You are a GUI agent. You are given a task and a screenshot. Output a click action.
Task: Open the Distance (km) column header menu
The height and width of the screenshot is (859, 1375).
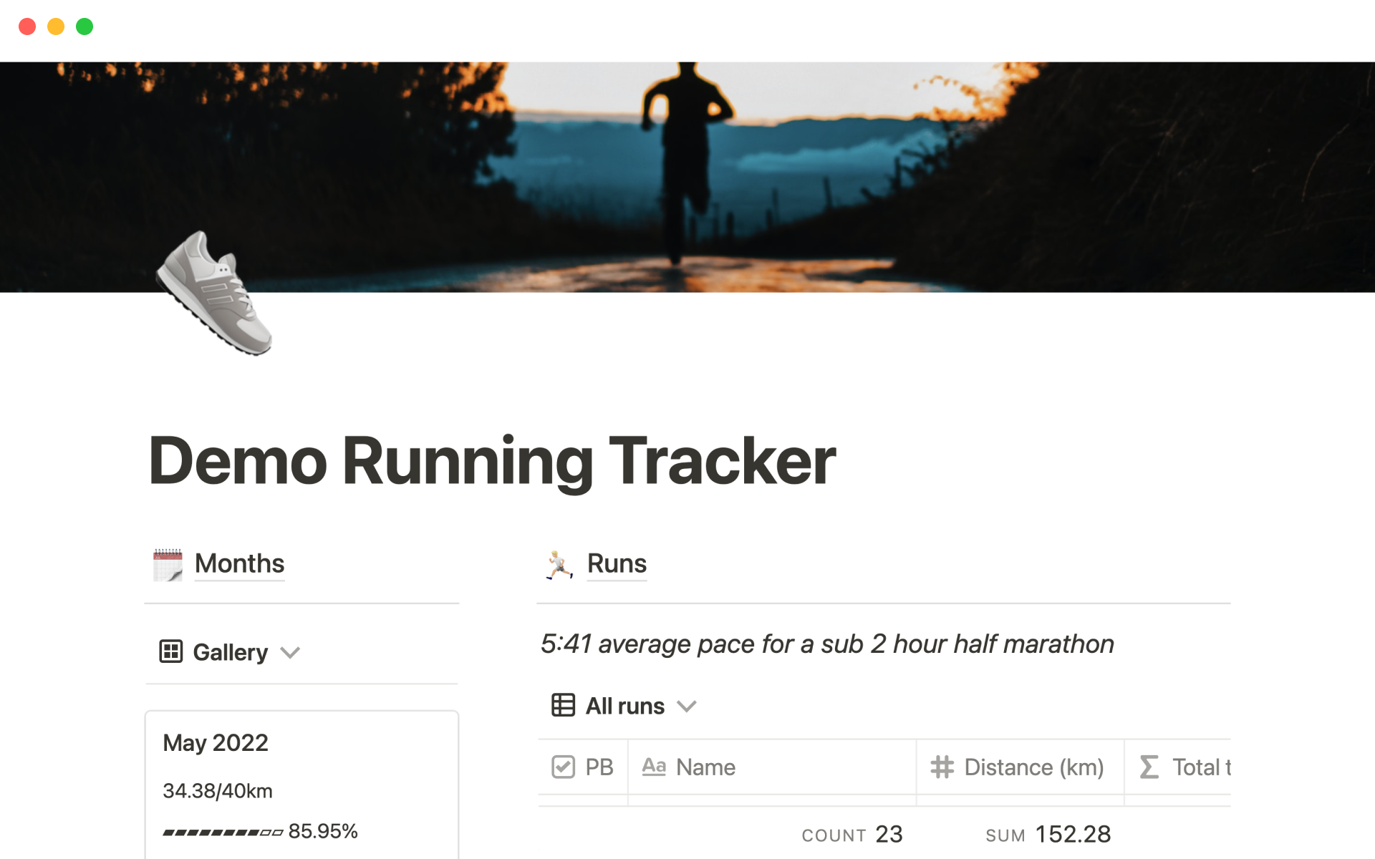pos(1033,767)
